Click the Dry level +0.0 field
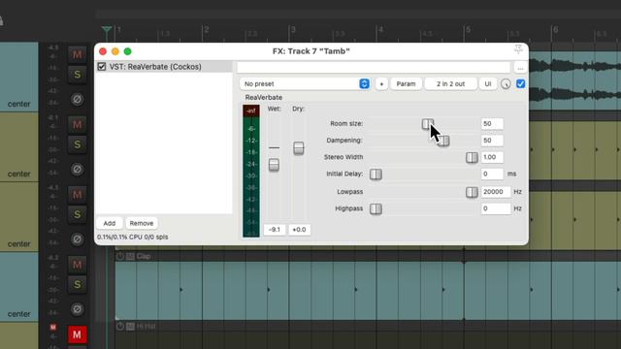 [299, 230]
